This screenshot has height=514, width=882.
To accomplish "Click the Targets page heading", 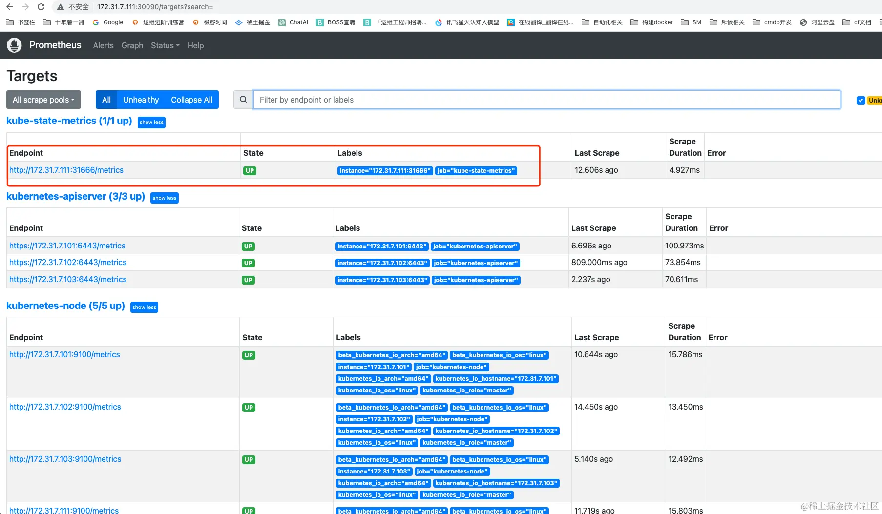I will [32, 76].
